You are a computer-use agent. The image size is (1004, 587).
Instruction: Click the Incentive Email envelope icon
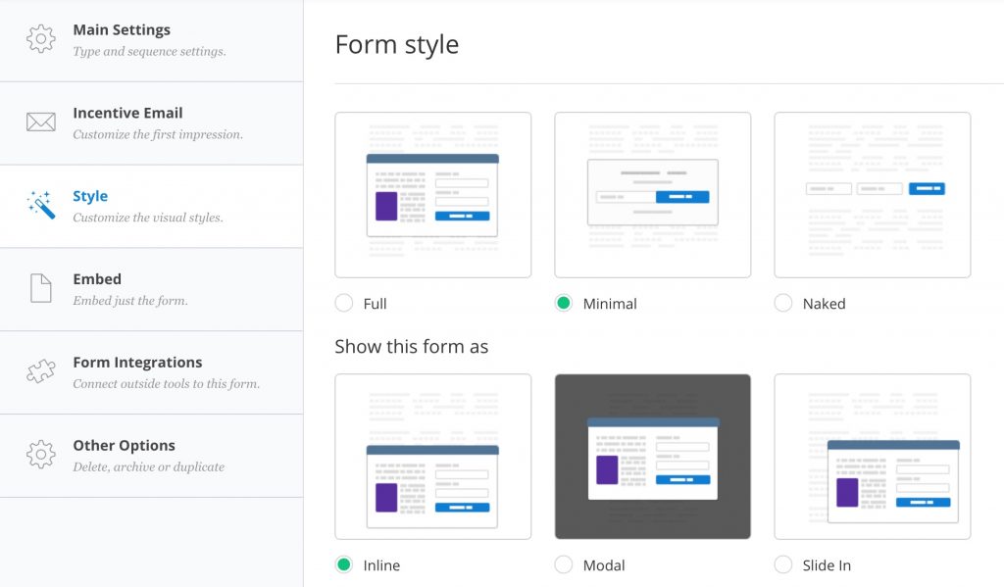coord(40,122)
